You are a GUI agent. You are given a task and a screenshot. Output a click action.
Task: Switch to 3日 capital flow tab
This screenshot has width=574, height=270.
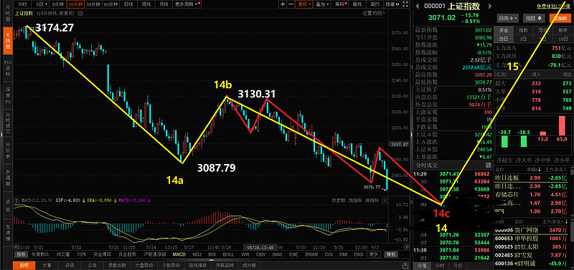pyautogui.click(x=524, y=39)
